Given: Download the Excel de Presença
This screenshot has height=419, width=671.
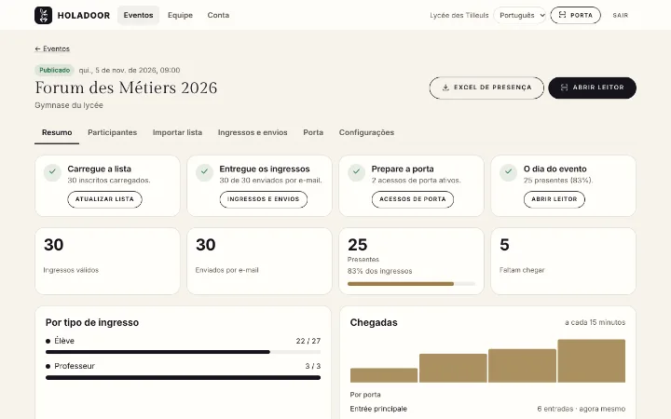Looking at the screenshot, I should point(486,88).
